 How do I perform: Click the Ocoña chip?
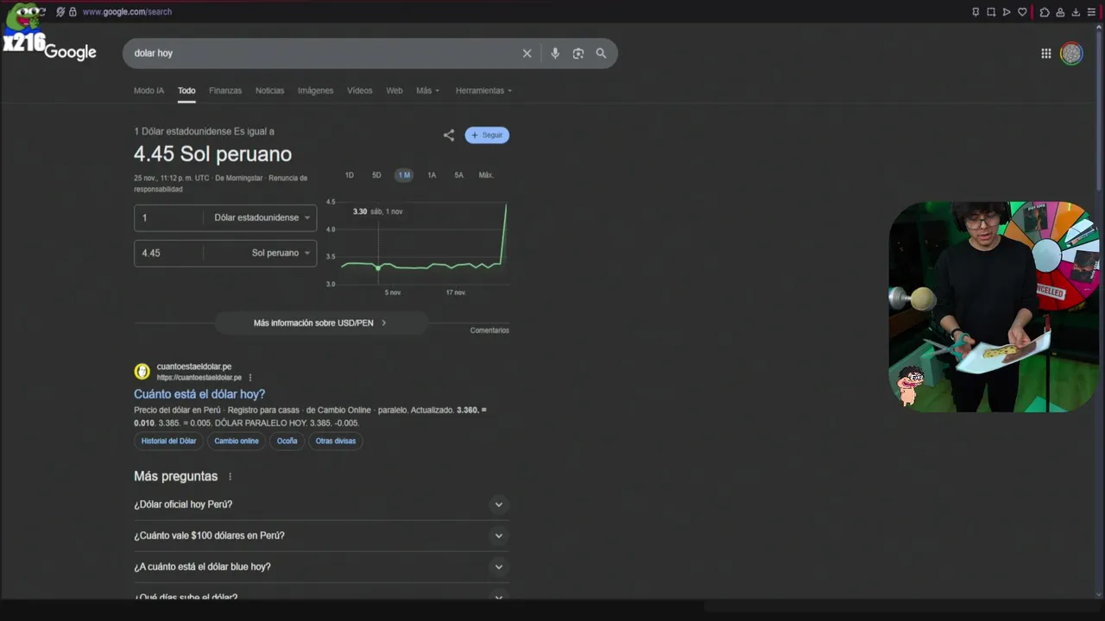point(287,441)
